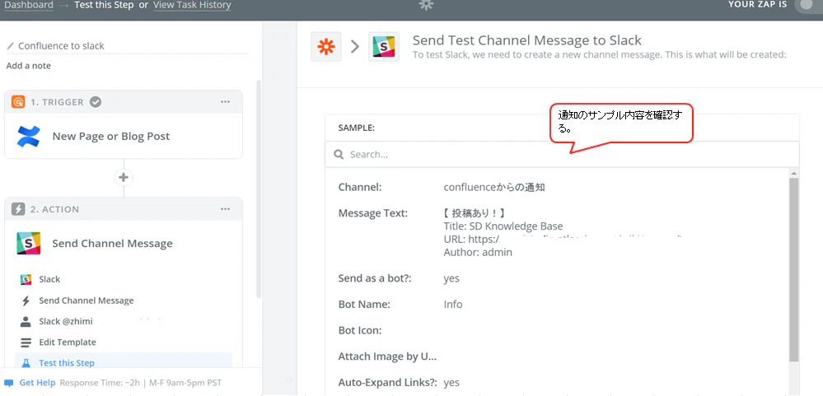Click Add a note
This screenshot has width=823, height=396.
tap(28, 66)
